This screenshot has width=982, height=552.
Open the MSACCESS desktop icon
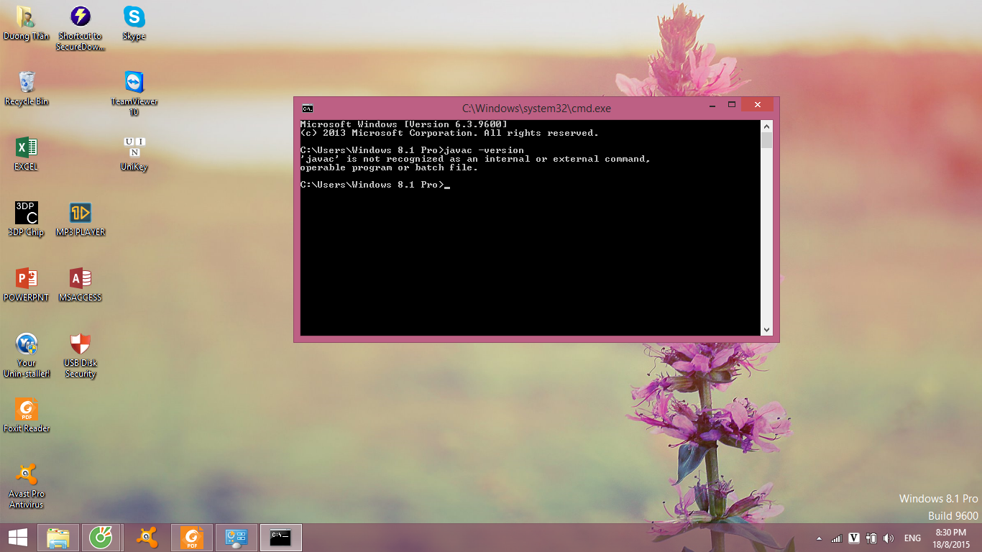pyautogui.click(x=81, y=279)
